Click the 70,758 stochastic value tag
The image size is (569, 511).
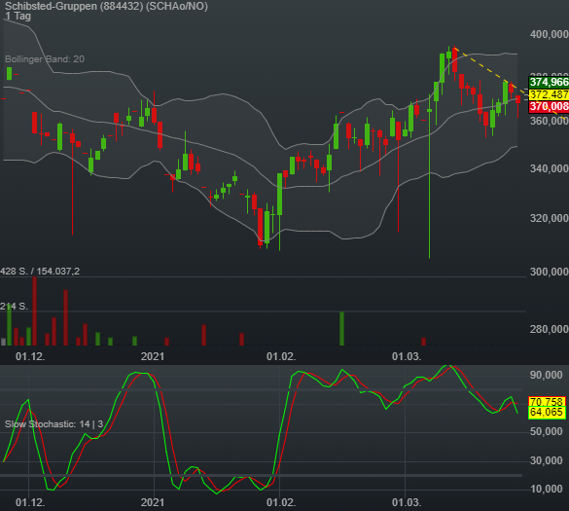[547, 402]
